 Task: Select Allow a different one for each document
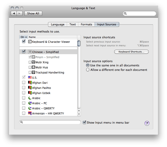pyautogui.click(x=88, y=70)
